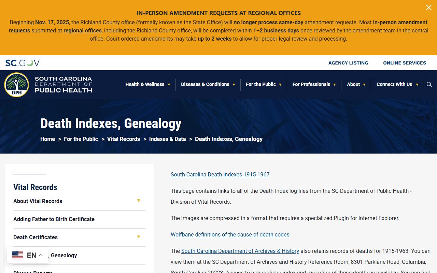Go to Agency Listing
437x273 pixels.
[348, 63]
